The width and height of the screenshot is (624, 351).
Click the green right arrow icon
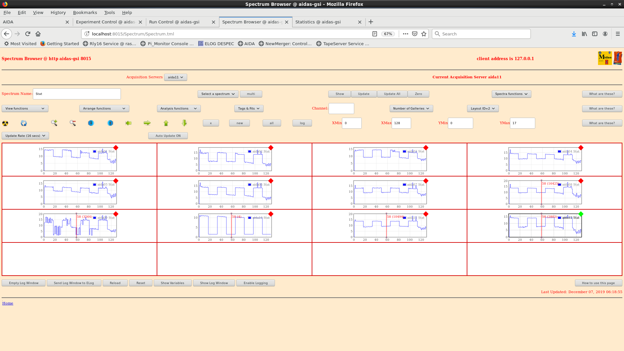click(x=147, y=123)
